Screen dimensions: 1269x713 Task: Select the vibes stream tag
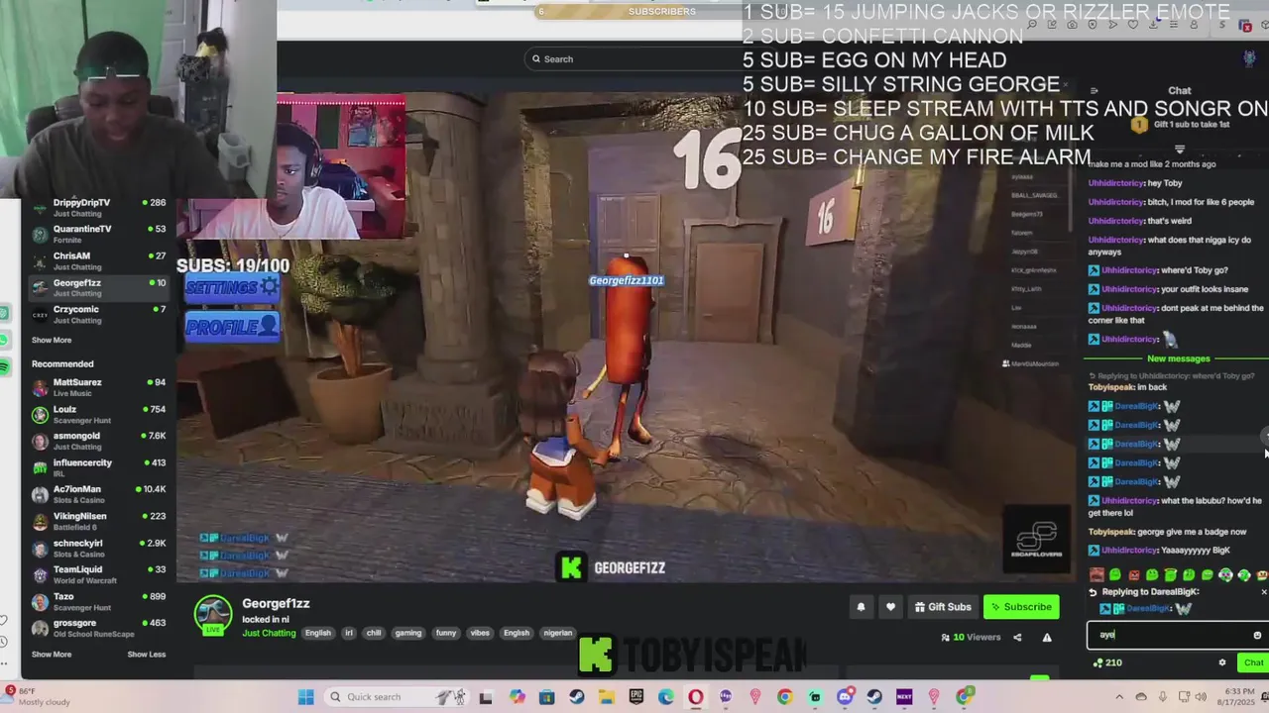click(x=480, y=633)
